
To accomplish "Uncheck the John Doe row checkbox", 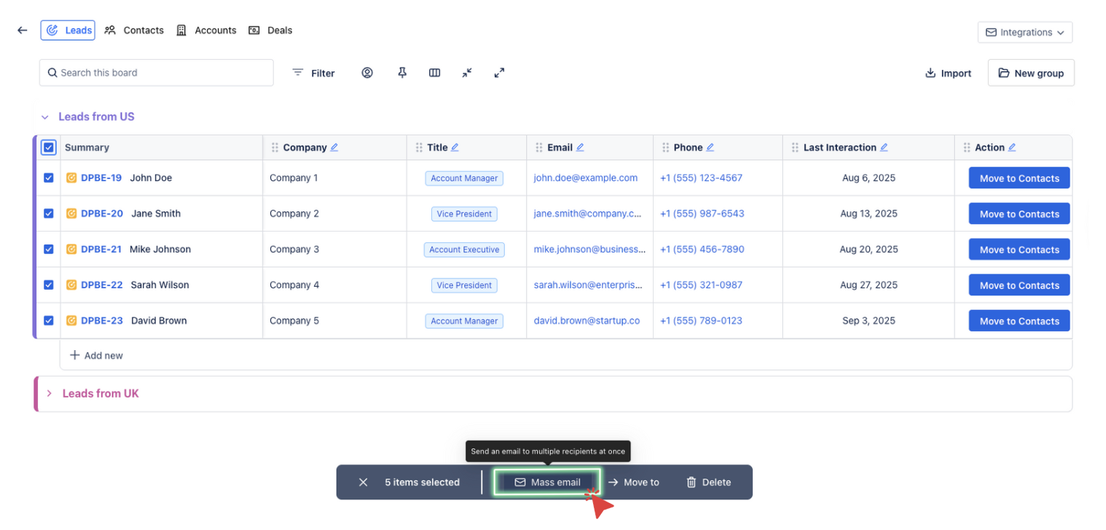I will pyautogui.click(x=49, y=178).
